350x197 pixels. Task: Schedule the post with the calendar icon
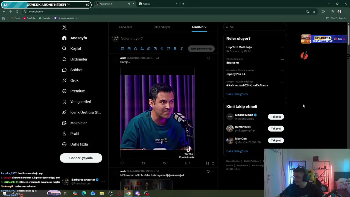tap(155, 49)
